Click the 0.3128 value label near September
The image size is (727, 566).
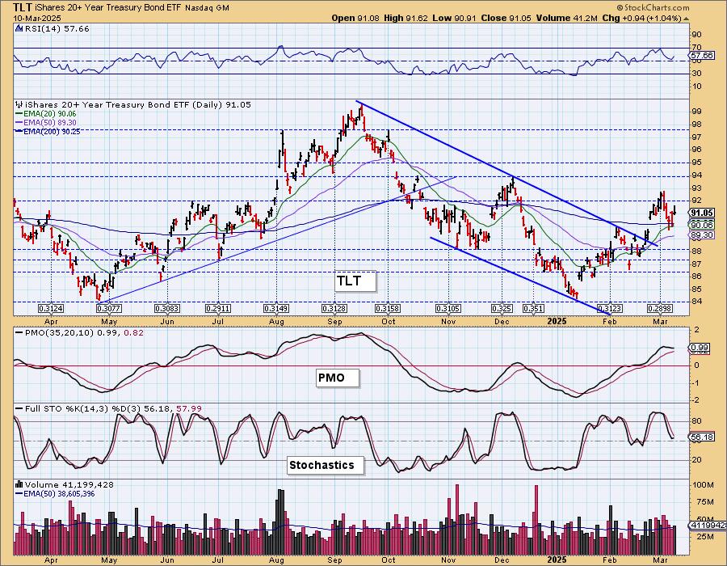tap(334, 309)
